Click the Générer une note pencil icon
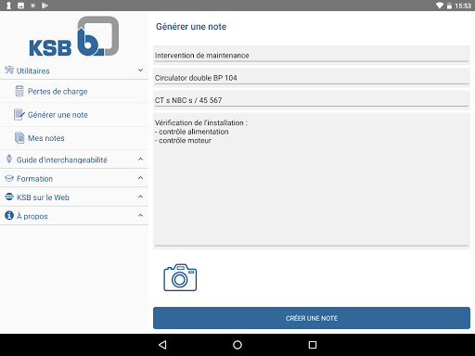The height and width of the screenshot is (356, 475). [19, 114]
